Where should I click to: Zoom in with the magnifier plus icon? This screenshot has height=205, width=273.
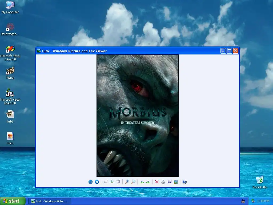tap(127, 182)
